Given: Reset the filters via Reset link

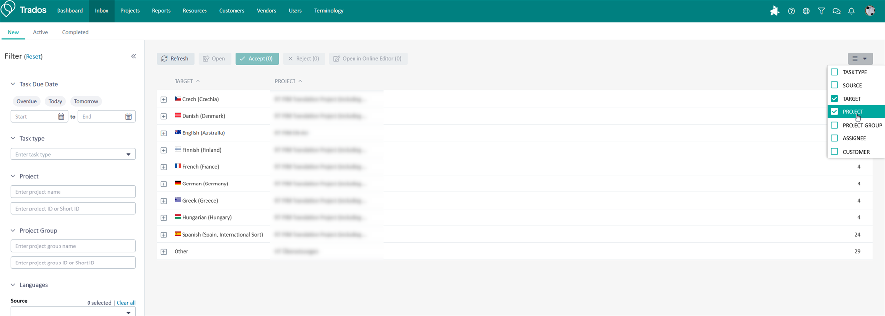Looking at the screenshot, I should point(33,57).
